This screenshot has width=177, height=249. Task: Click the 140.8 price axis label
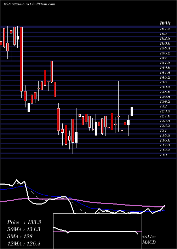click(x=165, y=87)
